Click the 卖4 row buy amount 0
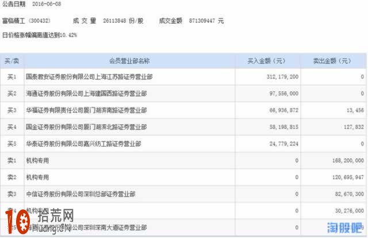Screen dimensions: 368x238 pyautogui.click(x=297, y=211)
